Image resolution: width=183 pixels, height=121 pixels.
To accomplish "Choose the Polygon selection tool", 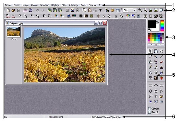I will pyautogui.click(x=156, y=96).
